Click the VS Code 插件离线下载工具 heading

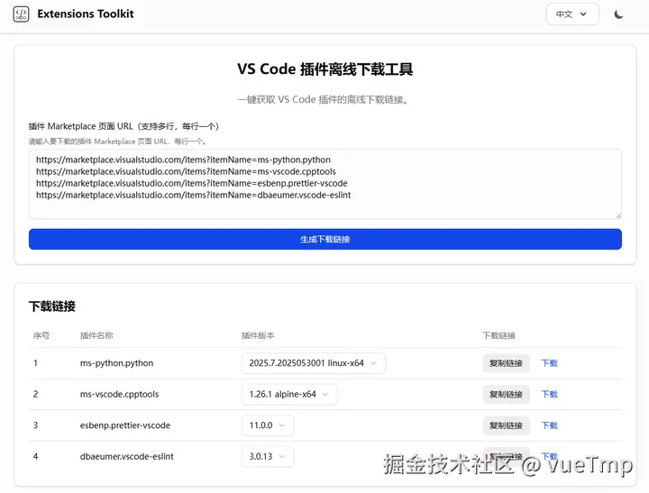click(324, 69)
